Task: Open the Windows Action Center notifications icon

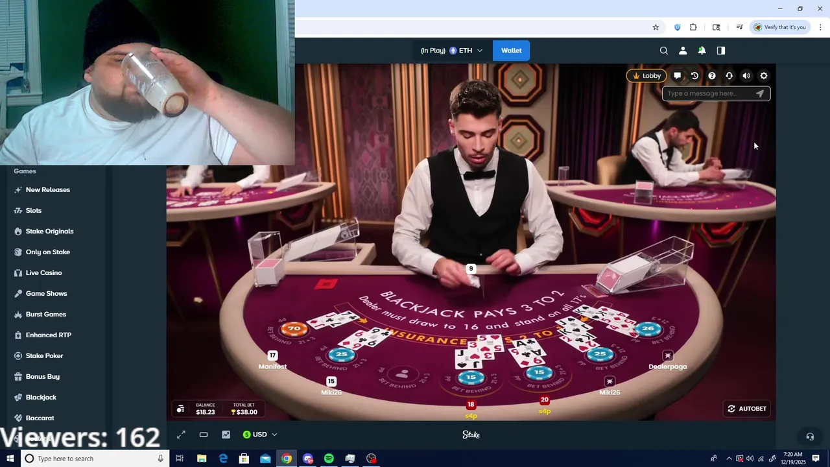Action: tap(816, 459)
